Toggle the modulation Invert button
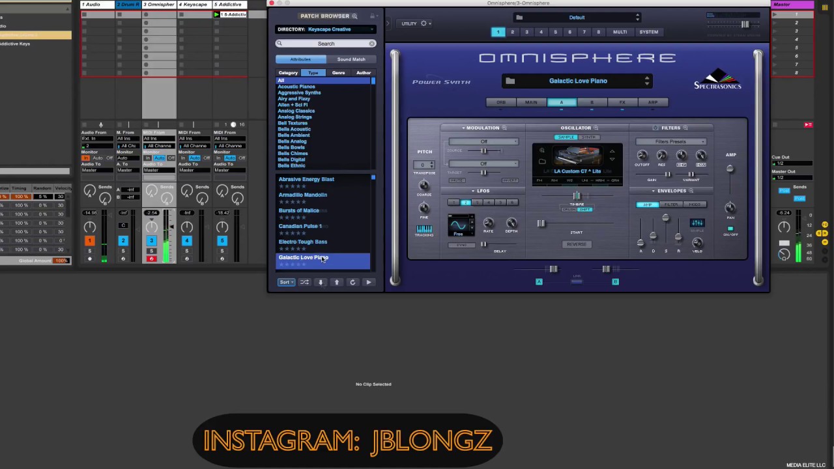Image resolution: width=834 pixels, height=469 pixels. [x=510, y=180]
